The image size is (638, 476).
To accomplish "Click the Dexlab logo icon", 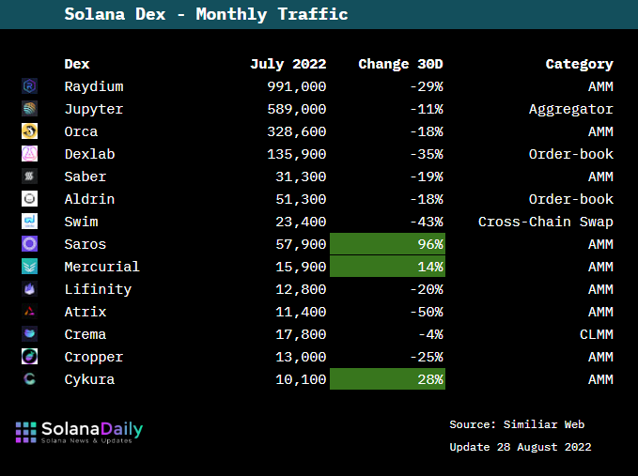I will tap(29, 154).
